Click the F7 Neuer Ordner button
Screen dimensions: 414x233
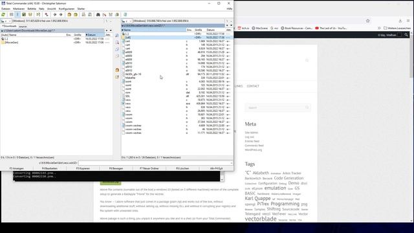click(x=149, y=168)
